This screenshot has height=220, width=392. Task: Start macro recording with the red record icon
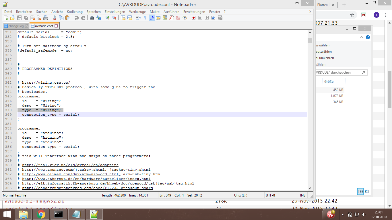tap(193, 17)
